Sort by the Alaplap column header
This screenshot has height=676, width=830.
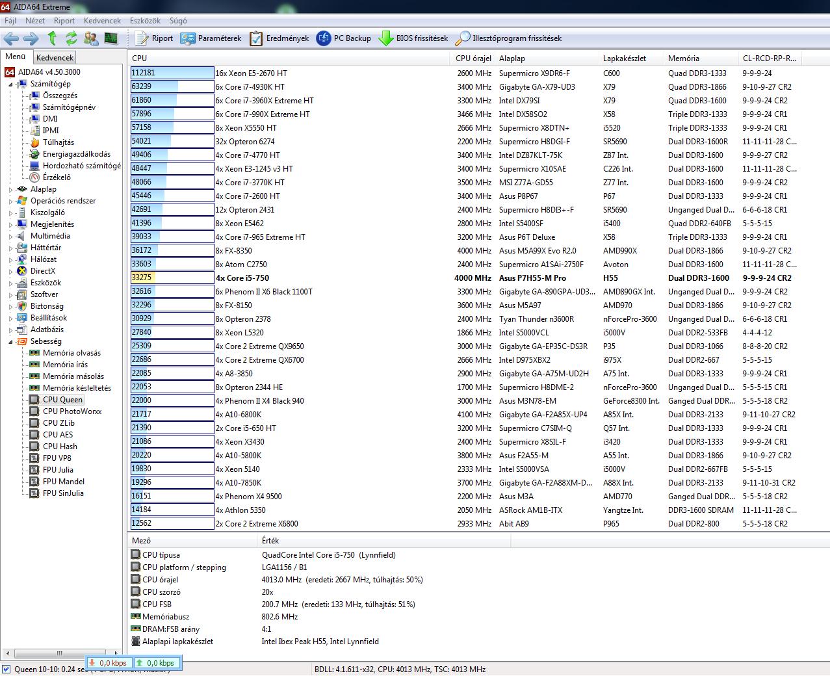coord(547,58)
